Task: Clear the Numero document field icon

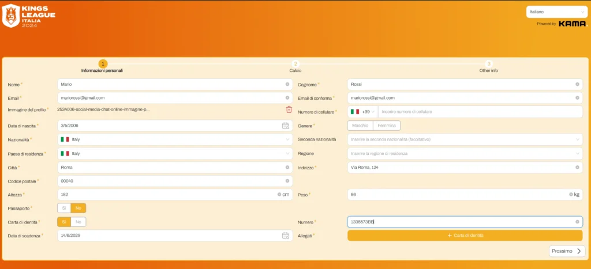Action: coord(577,222)
